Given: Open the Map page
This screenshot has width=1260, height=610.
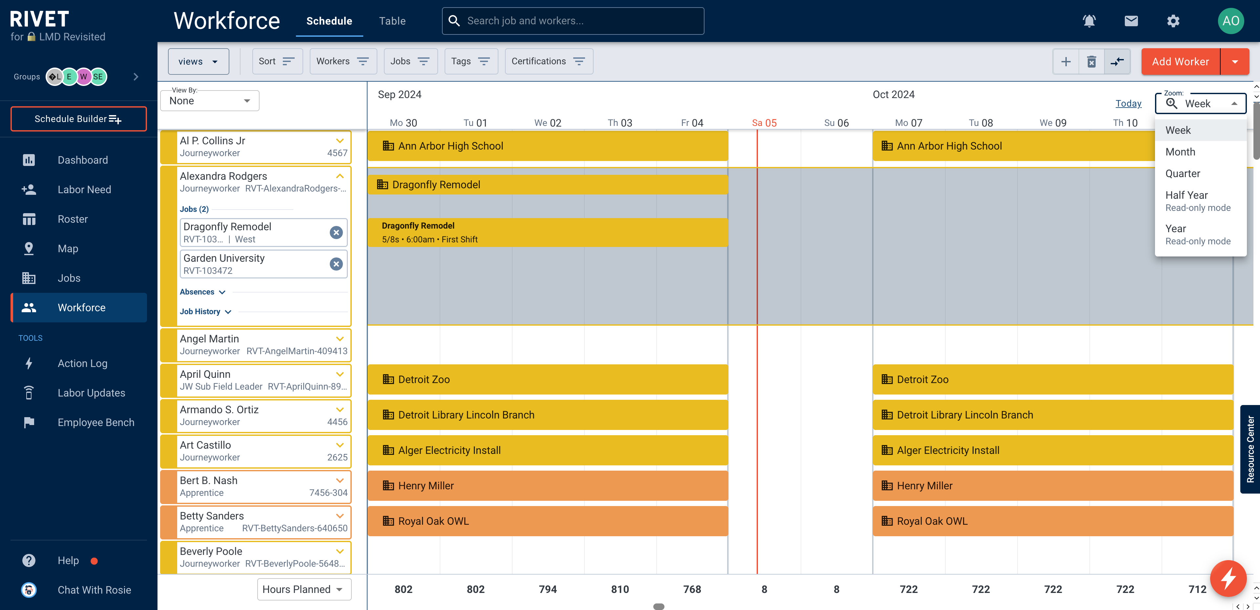Looking at the screenshot, I should [x=79, y=248].
